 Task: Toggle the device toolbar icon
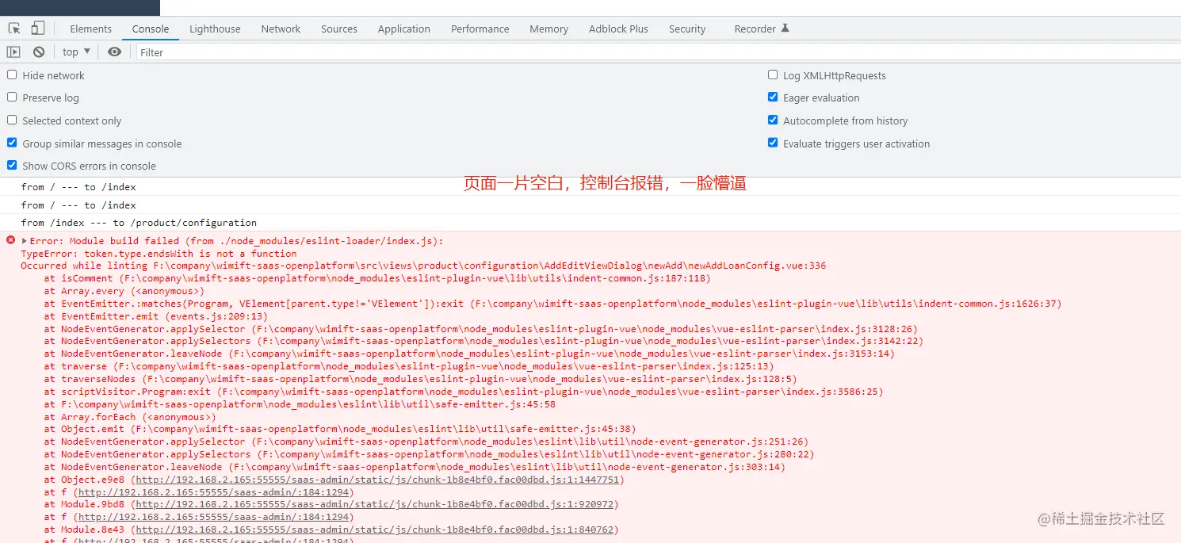pyautogui.click(x=37, y=29)
